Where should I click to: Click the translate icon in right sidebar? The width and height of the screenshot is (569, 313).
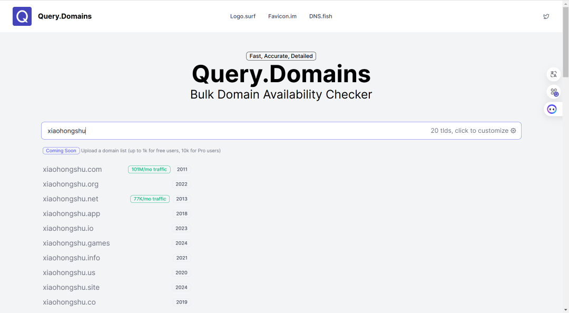pyautogui.click(x=553, y=74)
